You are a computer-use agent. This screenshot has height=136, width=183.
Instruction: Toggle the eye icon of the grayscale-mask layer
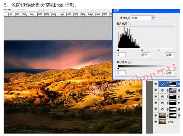[x=156, y=90]
